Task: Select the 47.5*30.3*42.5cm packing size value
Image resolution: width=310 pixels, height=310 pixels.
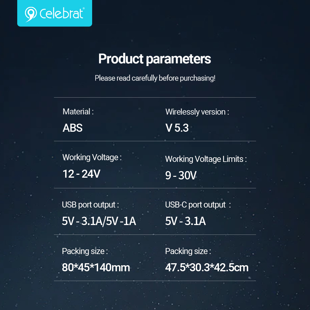Action: click(207, 268)
